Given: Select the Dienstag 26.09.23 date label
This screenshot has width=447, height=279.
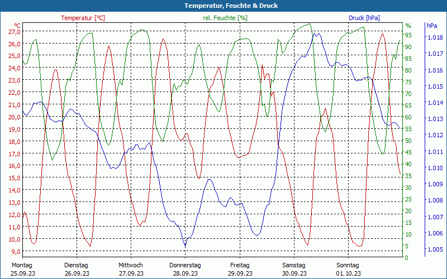Looking at the screenshot, I should [77, 270].
